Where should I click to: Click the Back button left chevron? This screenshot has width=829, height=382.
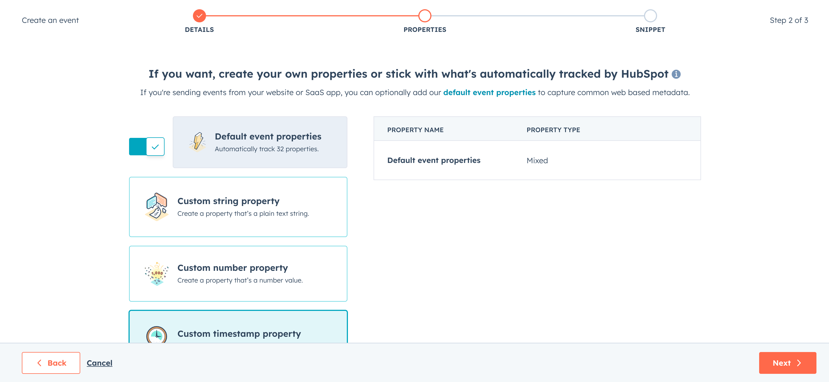[x=40, y=363]
